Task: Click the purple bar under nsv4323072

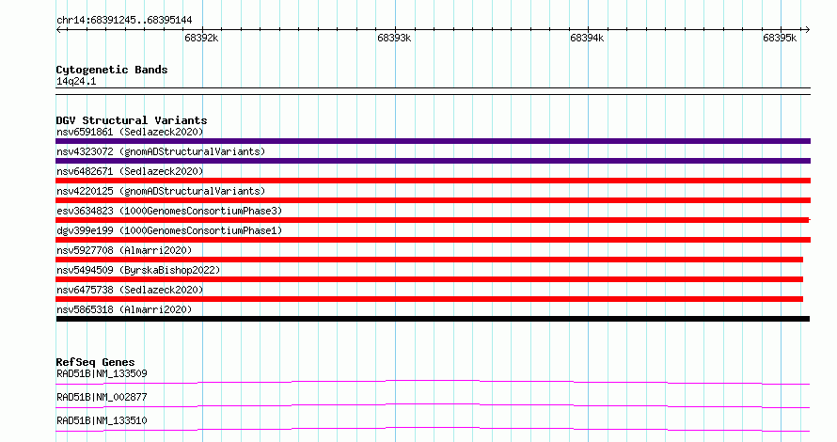Action: (x=433, y=161)
